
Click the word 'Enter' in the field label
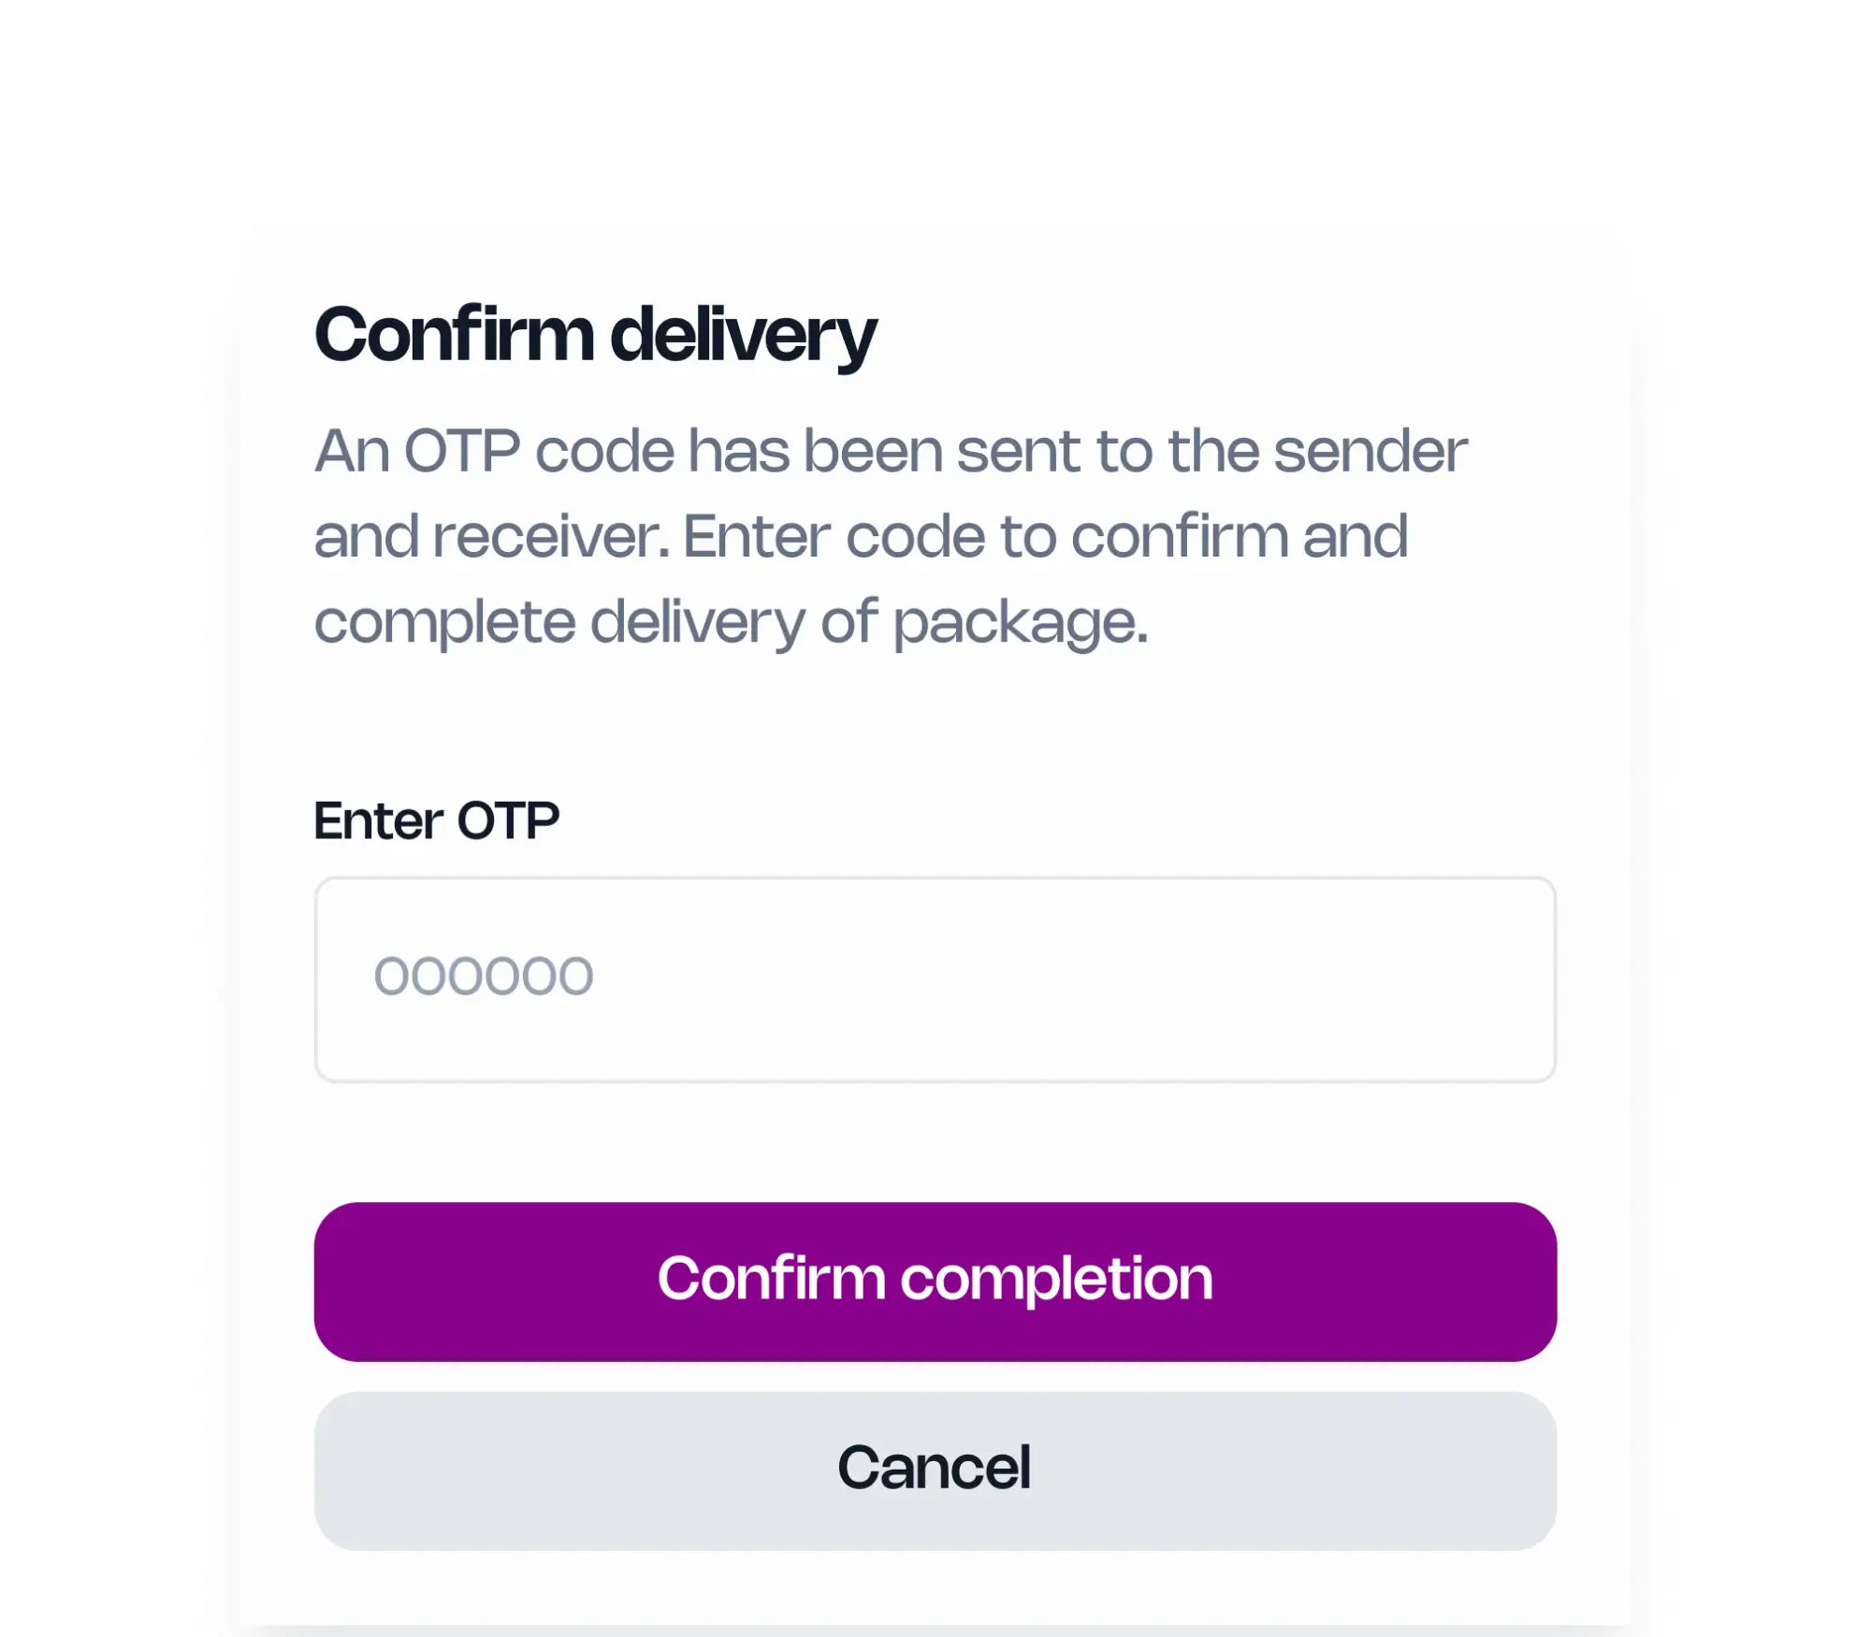point(378,821)
